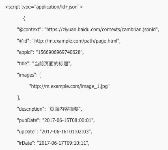Click the ziyuan.baidu.com cambrian.jsonld URL
This screenshot has width=168, height=150.
[101, 30]
